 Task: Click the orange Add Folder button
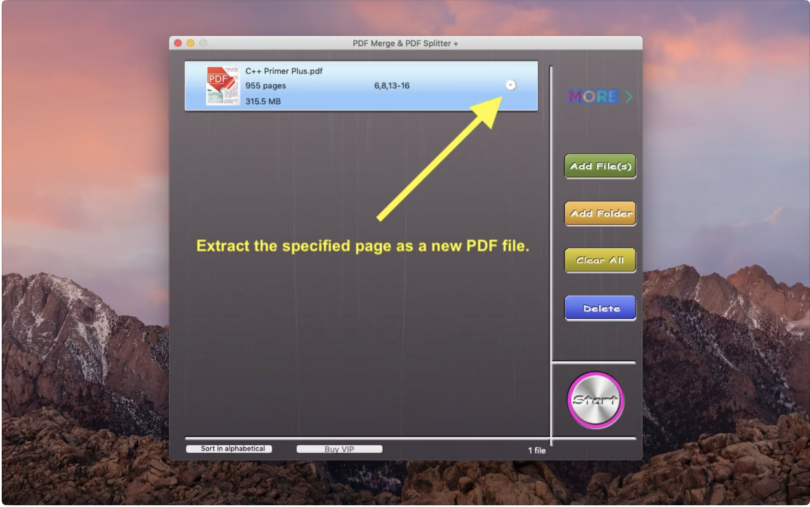600,213
